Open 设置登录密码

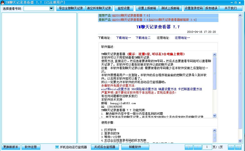[194, 8]
